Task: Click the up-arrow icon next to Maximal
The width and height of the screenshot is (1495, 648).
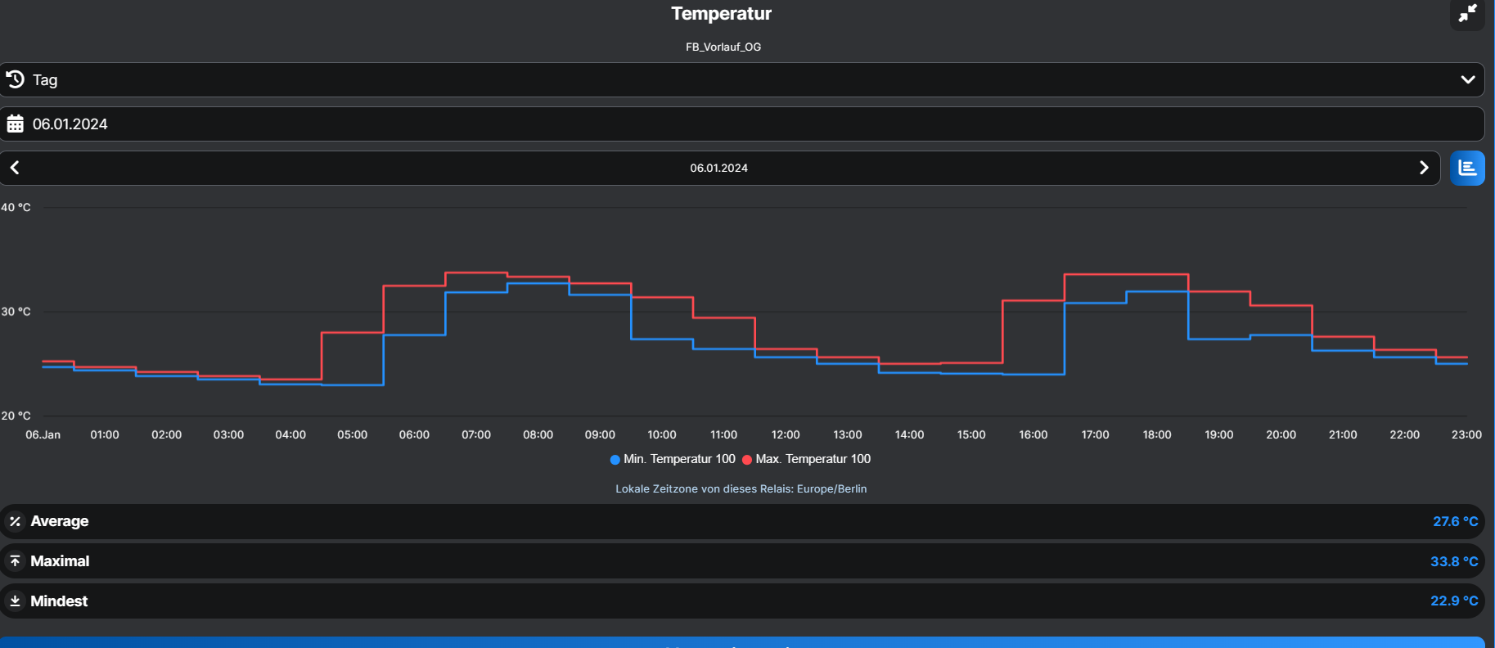Action: point(15,561)
